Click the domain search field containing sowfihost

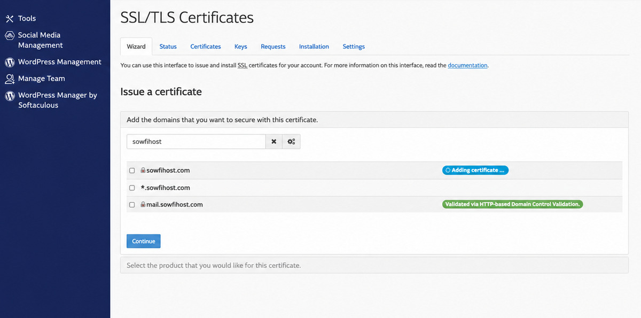click(x=196, y=142)
